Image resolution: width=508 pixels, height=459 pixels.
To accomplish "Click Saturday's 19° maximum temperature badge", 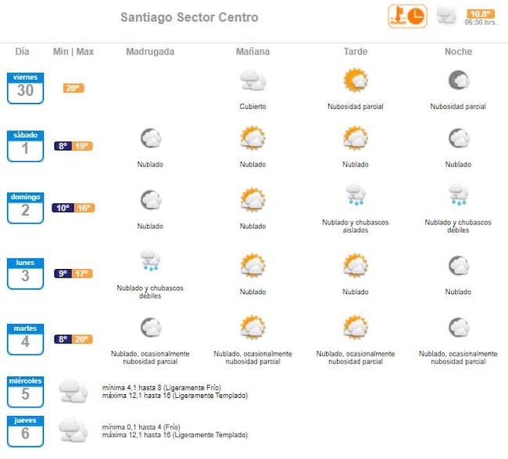I will coord(84,146).
